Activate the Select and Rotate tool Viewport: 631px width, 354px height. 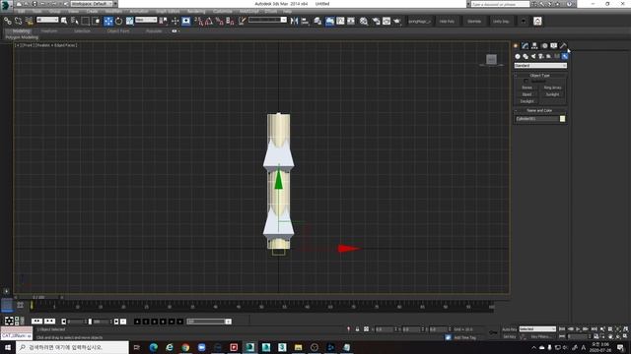pyautogui.click(x=118, y=21)
